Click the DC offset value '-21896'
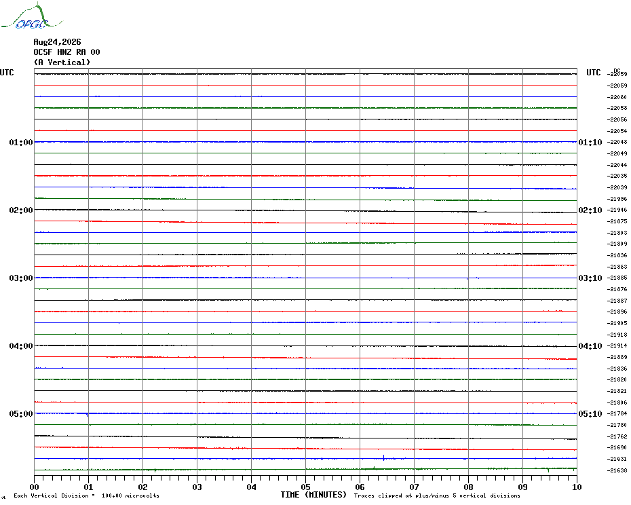Image resolution: width=631 pixels, height=505 pixels. [617, 312]
